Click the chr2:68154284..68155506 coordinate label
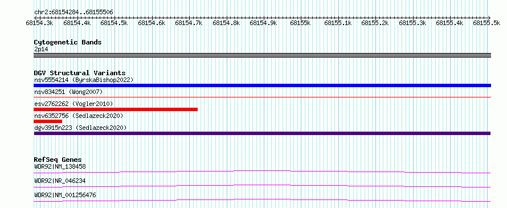The height and width of the screenshot is (208, 507). (73, 12)
